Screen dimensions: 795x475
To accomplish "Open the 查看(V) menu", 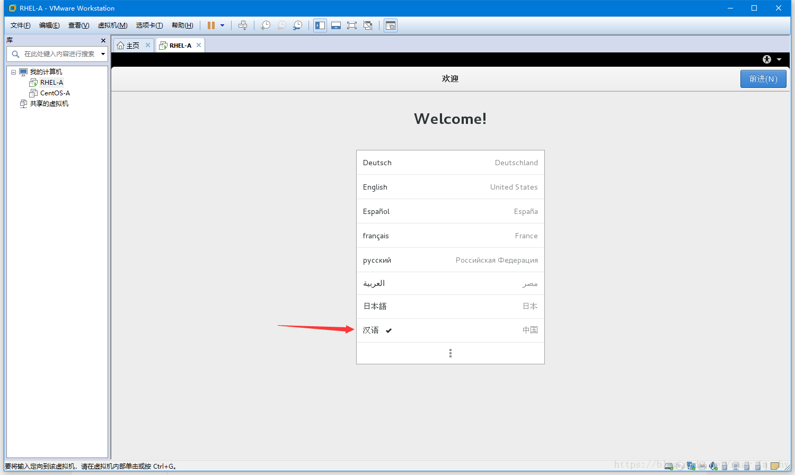I will 78,25.
